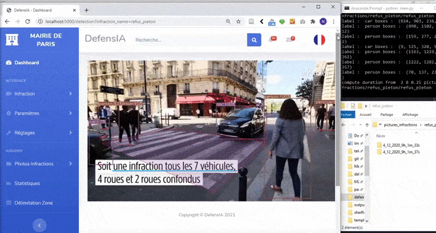
Task: Click the Infraction camera icon in sidebar
Action: 9,94
